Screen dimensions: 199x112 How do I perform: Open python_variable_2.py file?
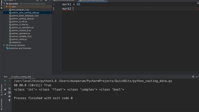tap(21, 36)
